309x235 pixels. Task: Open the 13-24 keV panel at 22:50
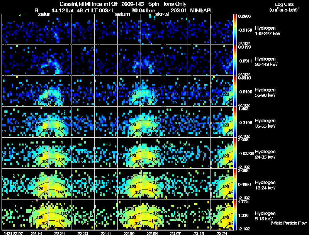pyautogui.click(x=129, y=184)
